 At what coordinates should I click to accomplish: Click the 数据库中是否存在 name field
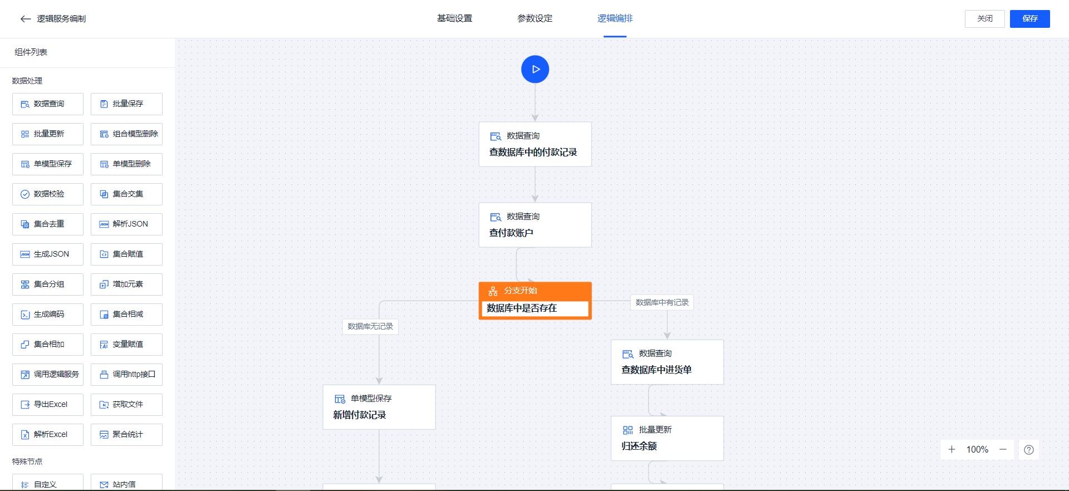pyautogui.click(x=535, y=308)
